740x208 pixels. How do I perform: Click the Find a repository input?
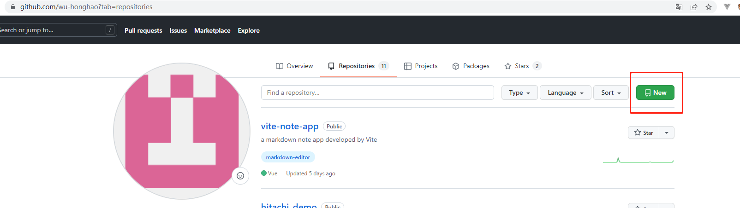377,92
